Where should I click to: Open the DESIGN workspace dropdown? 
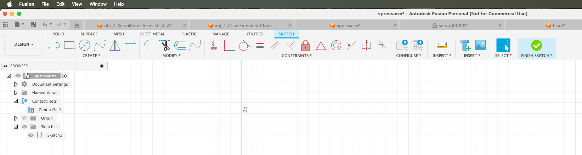[x=24, y=45]
